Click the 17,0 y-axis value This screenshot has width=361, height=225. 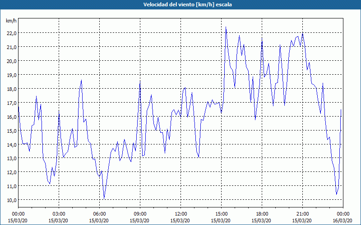pos(12,103)
